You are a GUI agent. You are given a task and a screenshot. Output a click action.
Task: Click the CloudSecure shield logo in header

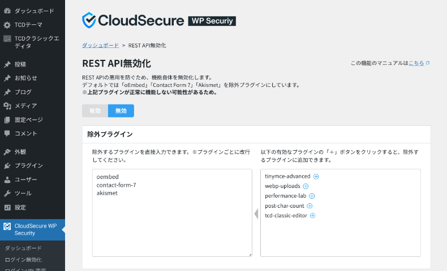click(89, 20)
